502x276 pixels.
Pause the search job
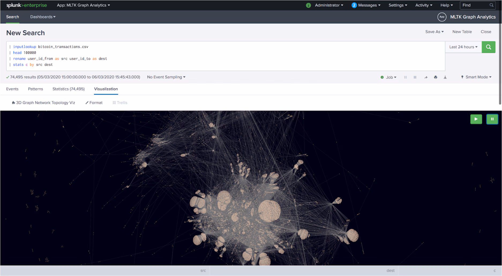[405, 77]
